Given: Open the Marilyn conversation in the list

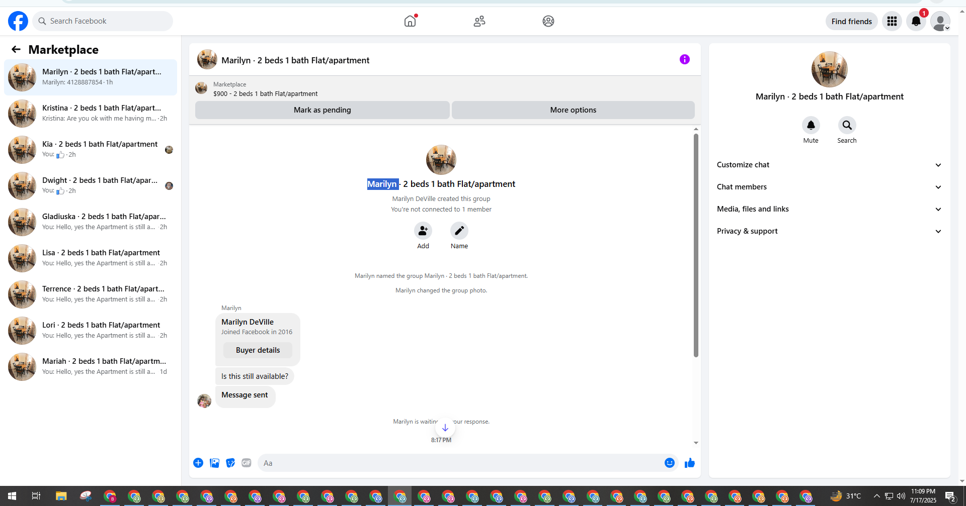Looking at the screenshot, I should click(x=91, y=77).
